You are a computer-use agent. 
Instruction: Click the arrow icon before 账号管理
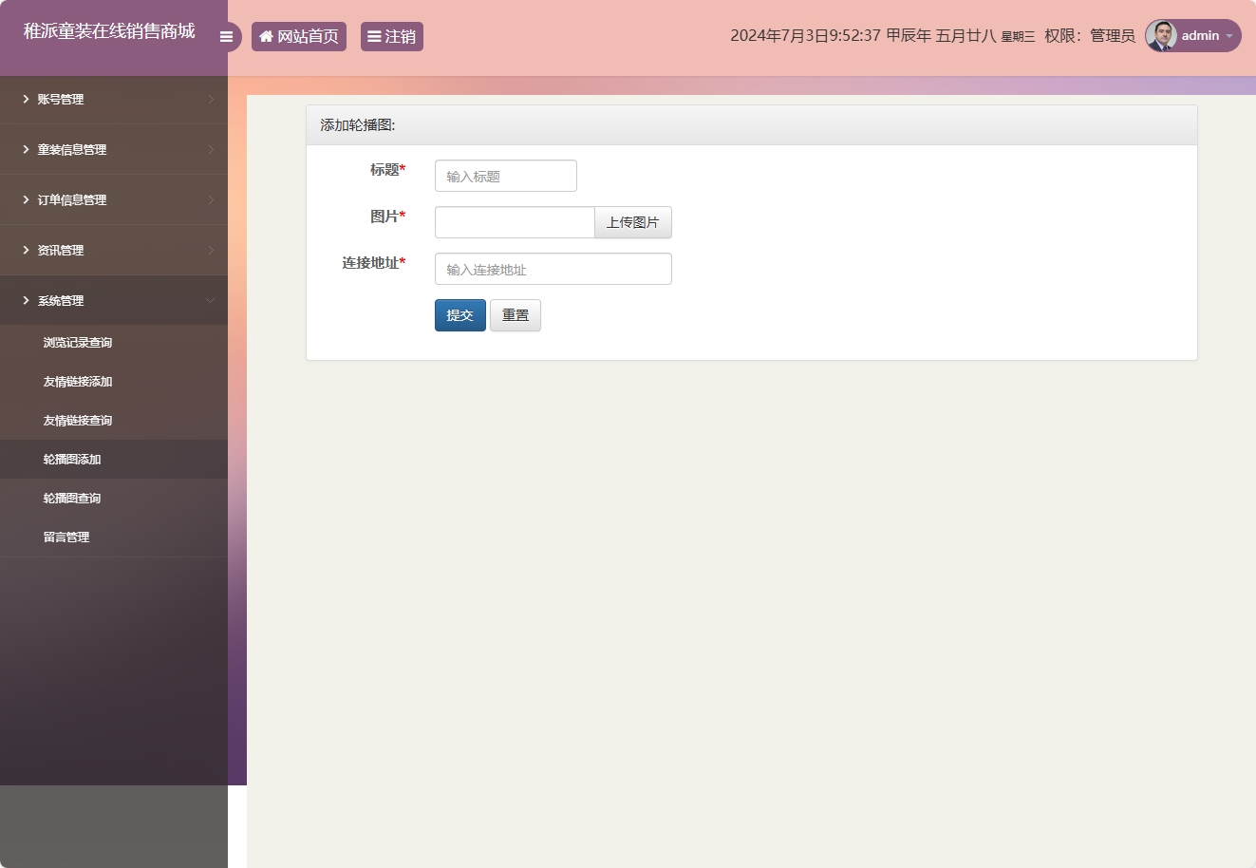pos(25,99)
